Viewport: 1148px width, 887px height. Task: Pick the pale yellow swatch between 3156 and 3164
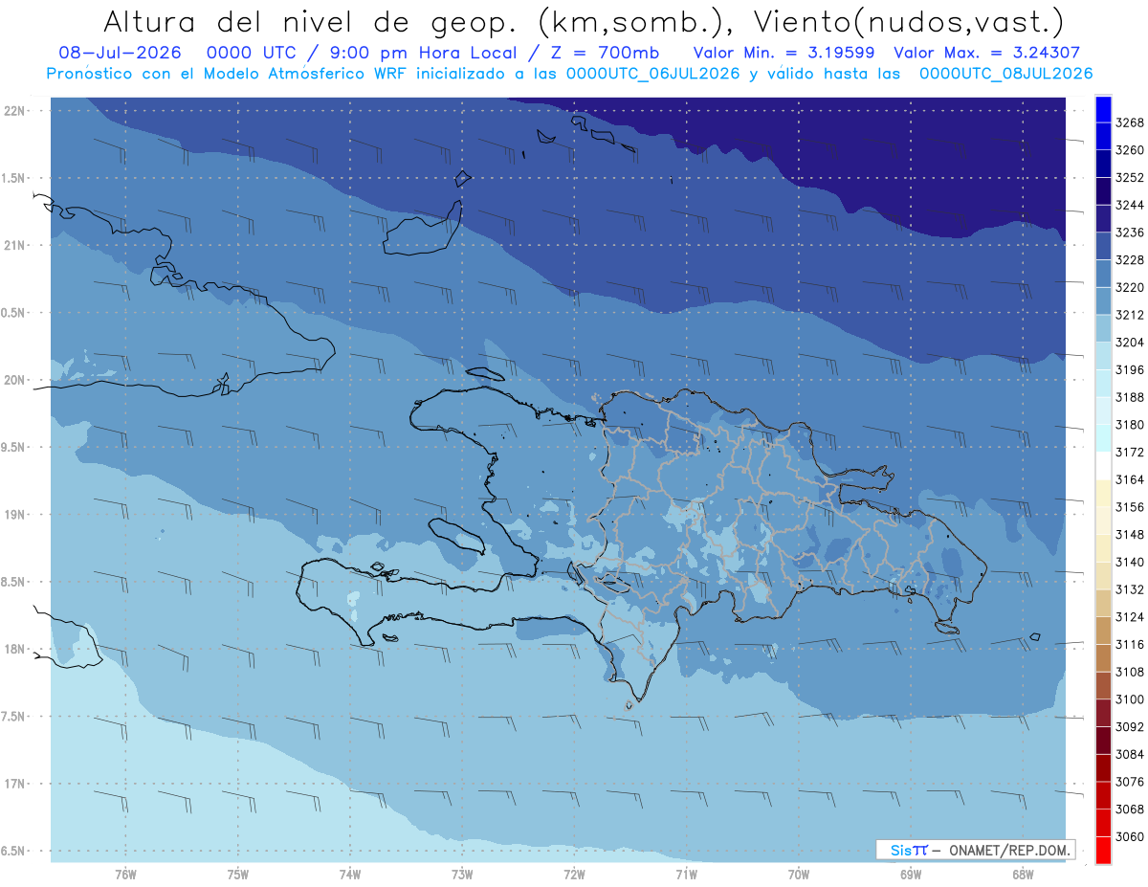[x=1103, y=493]
